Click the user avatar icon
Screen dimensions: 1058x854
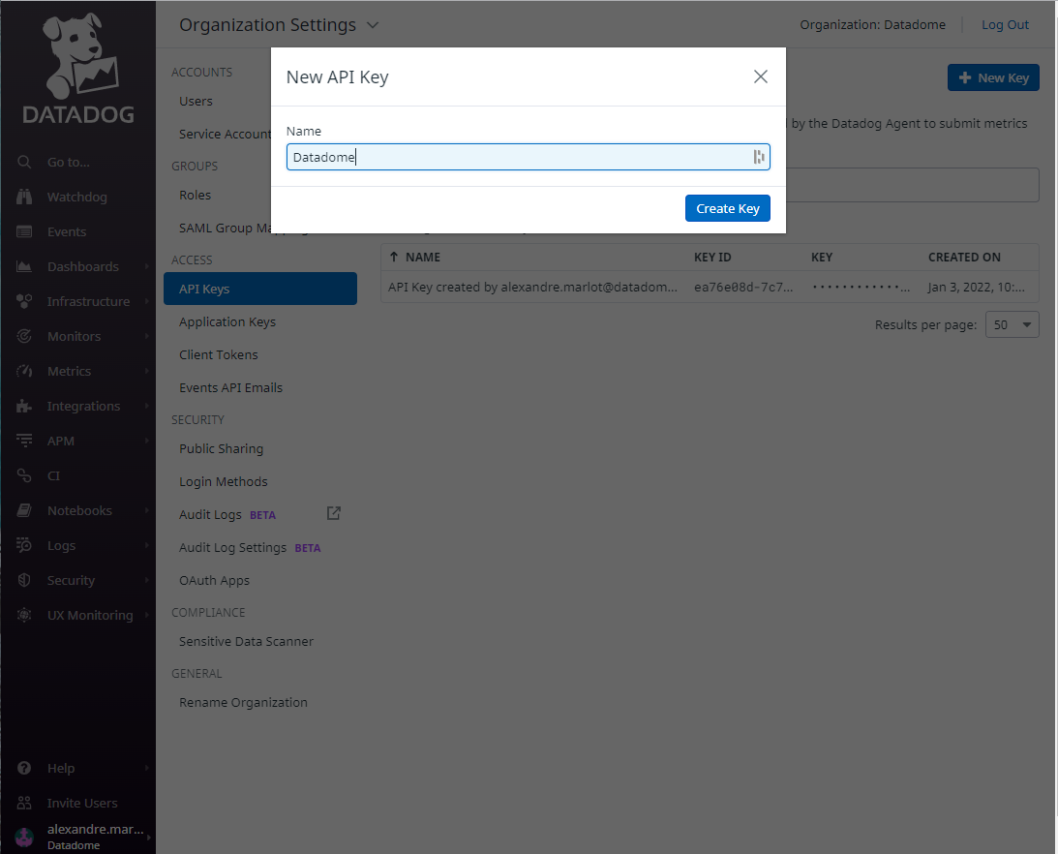pos(24,838)
